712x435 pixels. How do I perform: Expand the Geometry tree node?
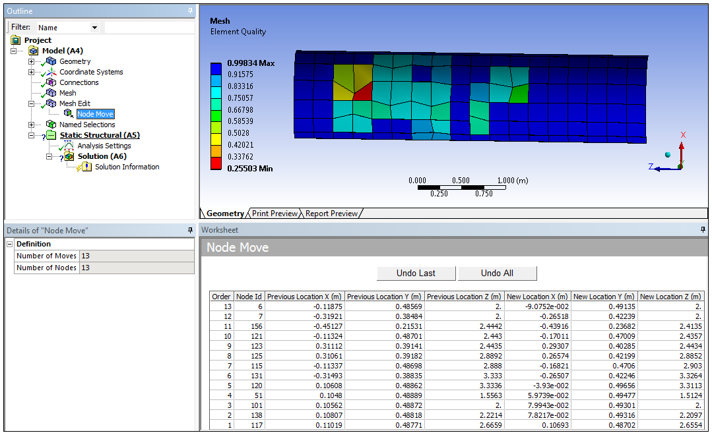[x=31, y=61]
